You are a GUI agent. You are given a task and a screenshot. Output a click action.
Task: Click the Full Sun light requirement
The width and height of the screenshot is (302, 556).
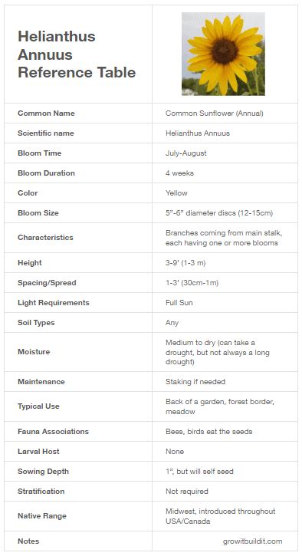179,303
